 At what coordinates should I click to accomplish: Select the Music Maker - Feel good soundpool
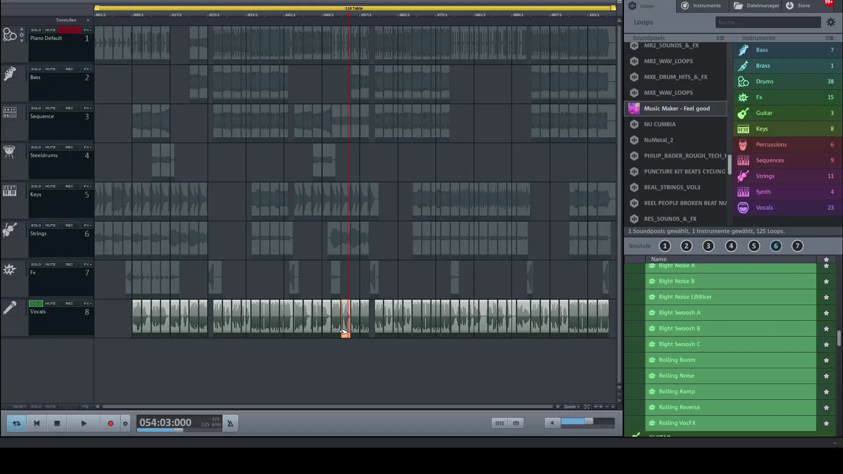click(675, 108)
